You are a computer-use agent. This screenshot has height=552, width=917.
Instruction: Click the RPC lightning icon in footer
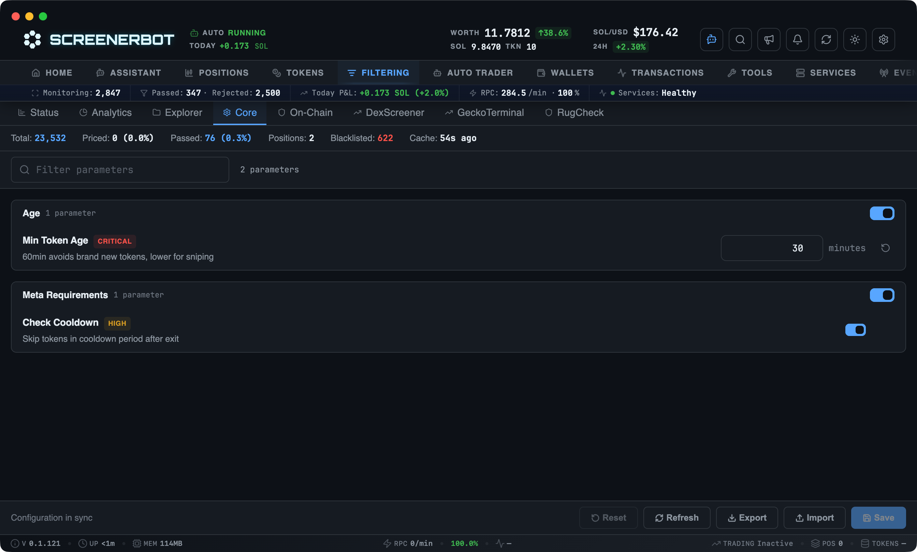coord(387,543)
